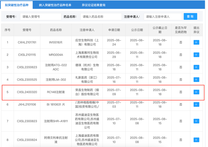
Task: Click applicant 荣昌生物制药（烟台）股份有限公司
Action: [x=87, y=92]
